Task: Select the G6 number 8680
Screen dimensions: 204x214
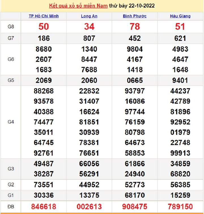Action: click(x=44, y=49)
